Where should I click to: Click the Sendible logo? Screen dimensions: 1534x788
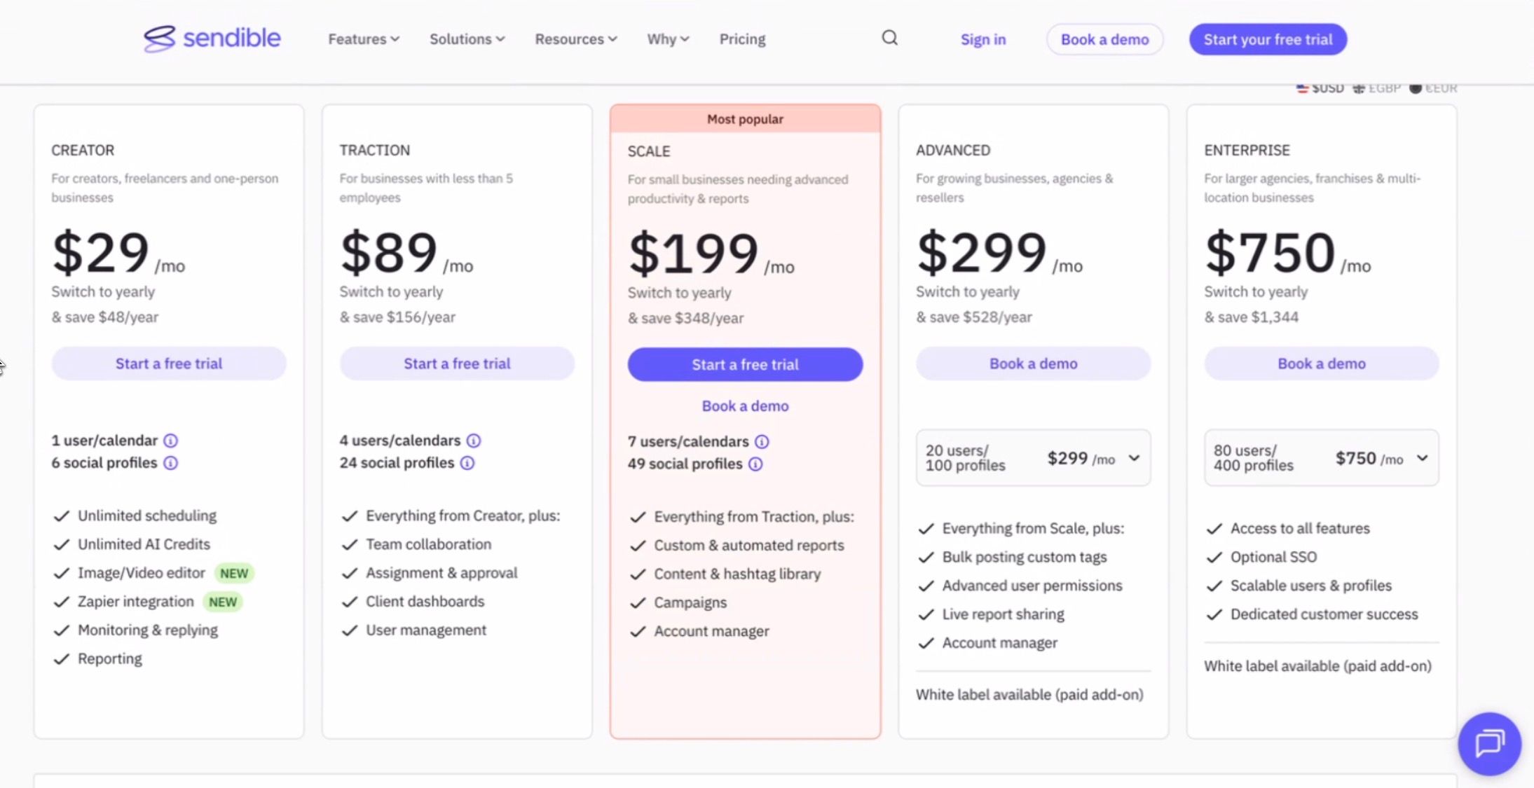[212, 39]
